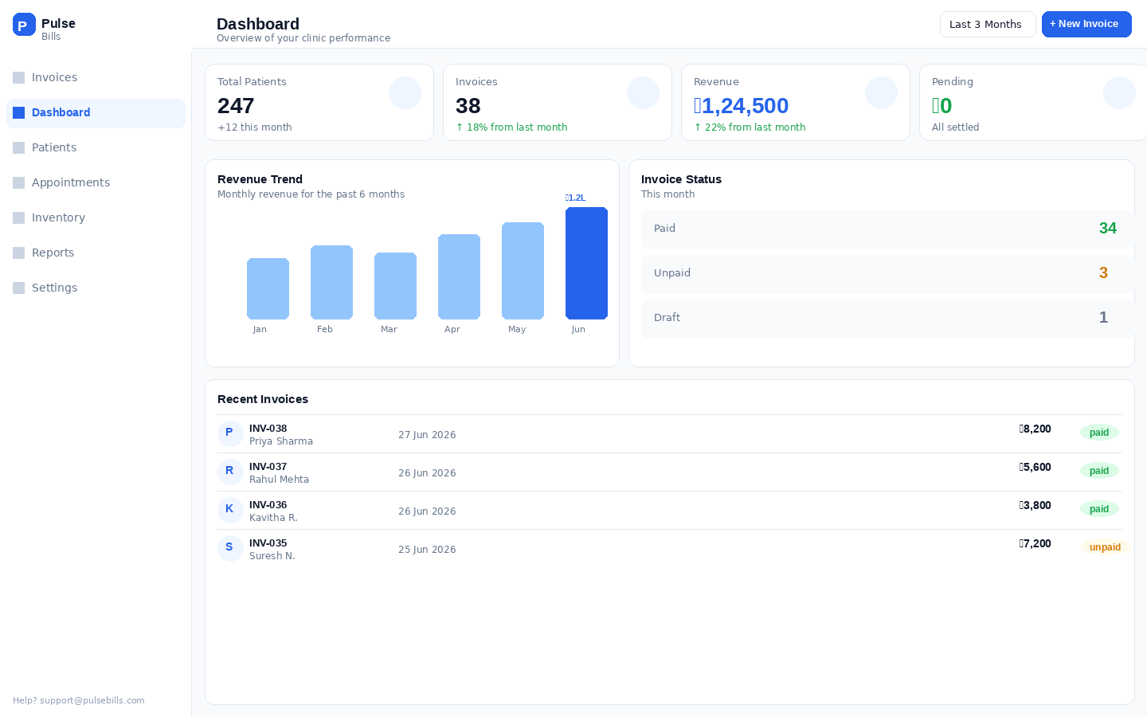Click the Pending card circle icon
1147x717 pixels.
[1119, 93]
